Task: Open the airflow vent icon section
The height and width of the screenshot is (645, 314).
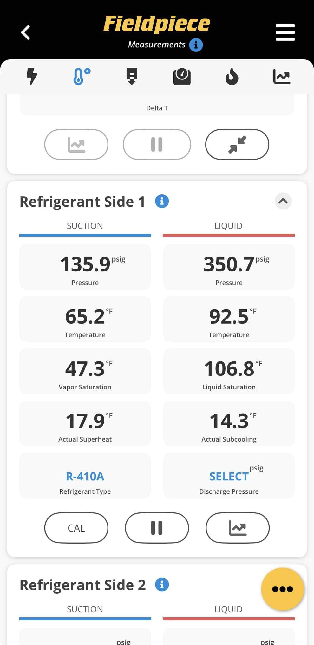Action: pyautogui.click(x=132, y=77)
